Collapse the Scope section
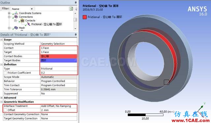 (1, 40)
